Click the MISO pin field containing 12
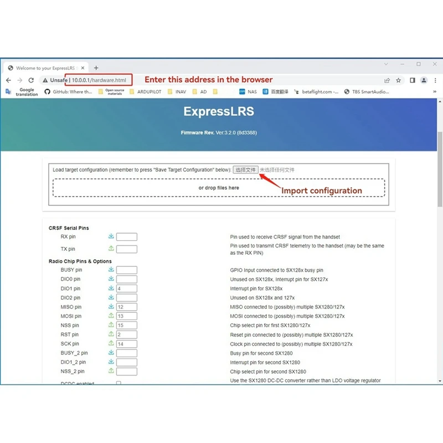 click(127, 307)
